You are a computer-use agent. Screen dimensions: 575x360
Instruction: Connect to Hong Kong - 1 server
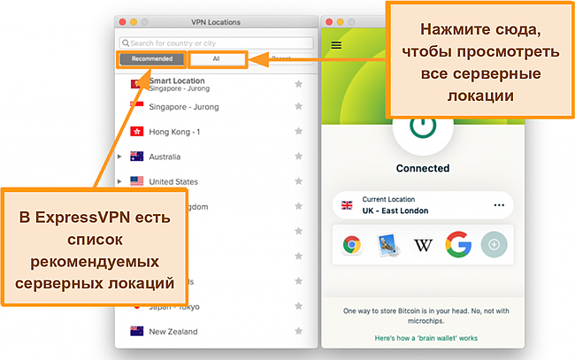217,132
